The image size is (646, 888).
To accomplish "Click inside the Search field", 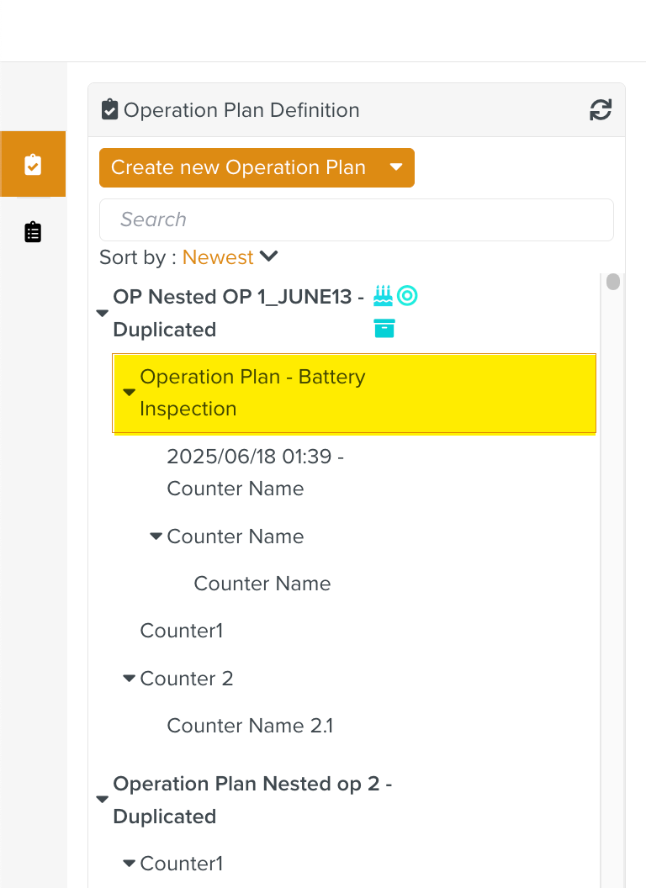I will 356,219.
